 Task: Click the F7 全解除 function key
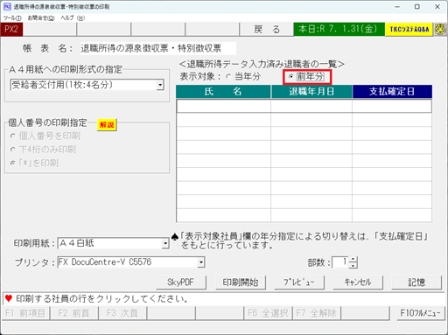[x=316, y=313]
